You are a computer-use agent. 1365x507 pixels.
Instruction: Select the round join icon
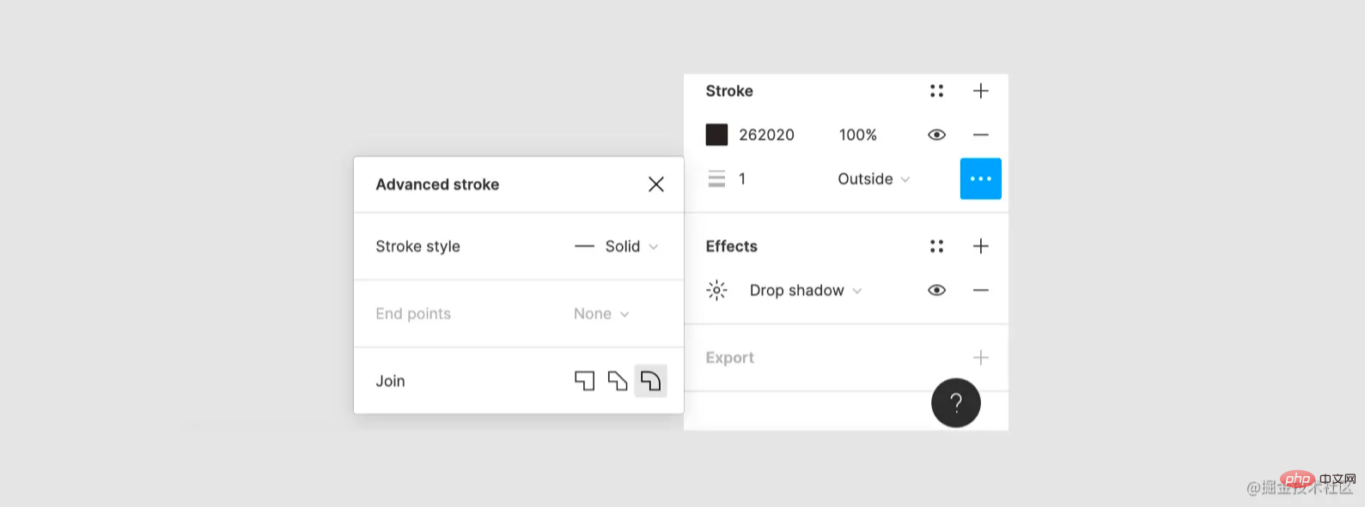[x=650, y=381]
